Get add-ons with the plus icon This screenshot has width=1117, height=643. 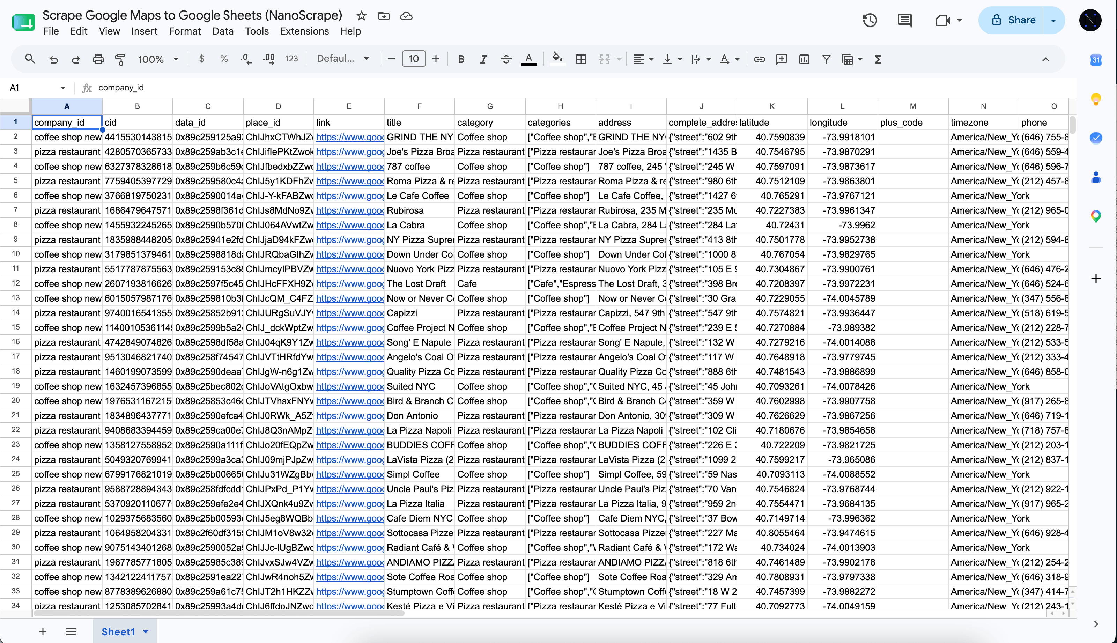pyautogui.click(x=1096, y=279)
